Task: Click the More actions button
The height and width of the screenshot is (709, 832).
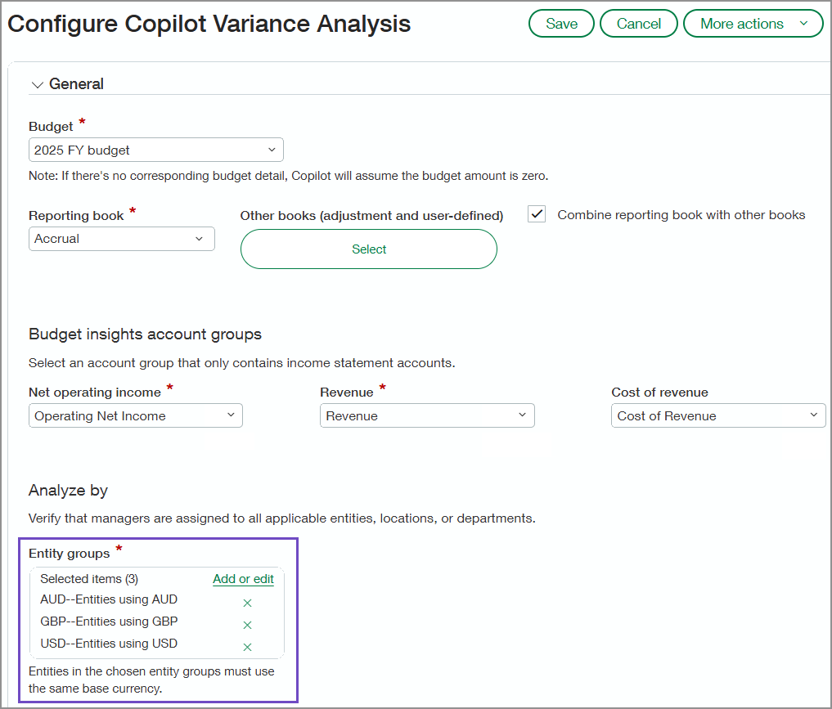Action: coord(753,23)
